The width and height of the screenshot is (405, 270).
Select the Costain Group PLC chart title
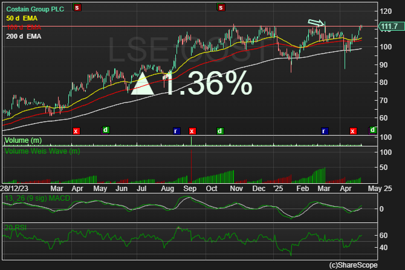(35, 9)
